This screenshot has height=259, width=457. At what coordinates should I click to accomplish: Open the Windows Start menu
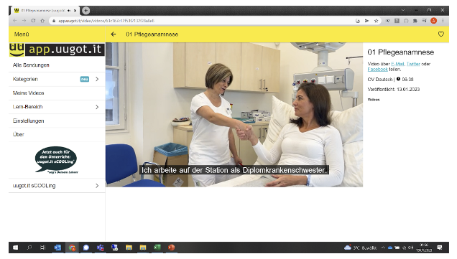pos(15,248)
